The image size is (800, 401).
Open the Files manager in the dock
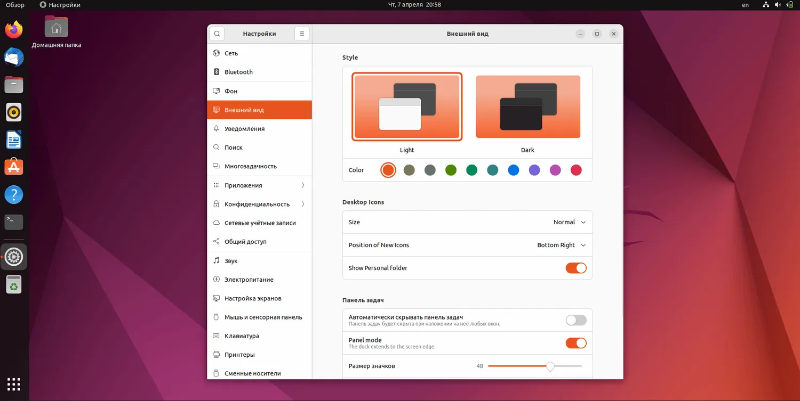click(14, 85)
